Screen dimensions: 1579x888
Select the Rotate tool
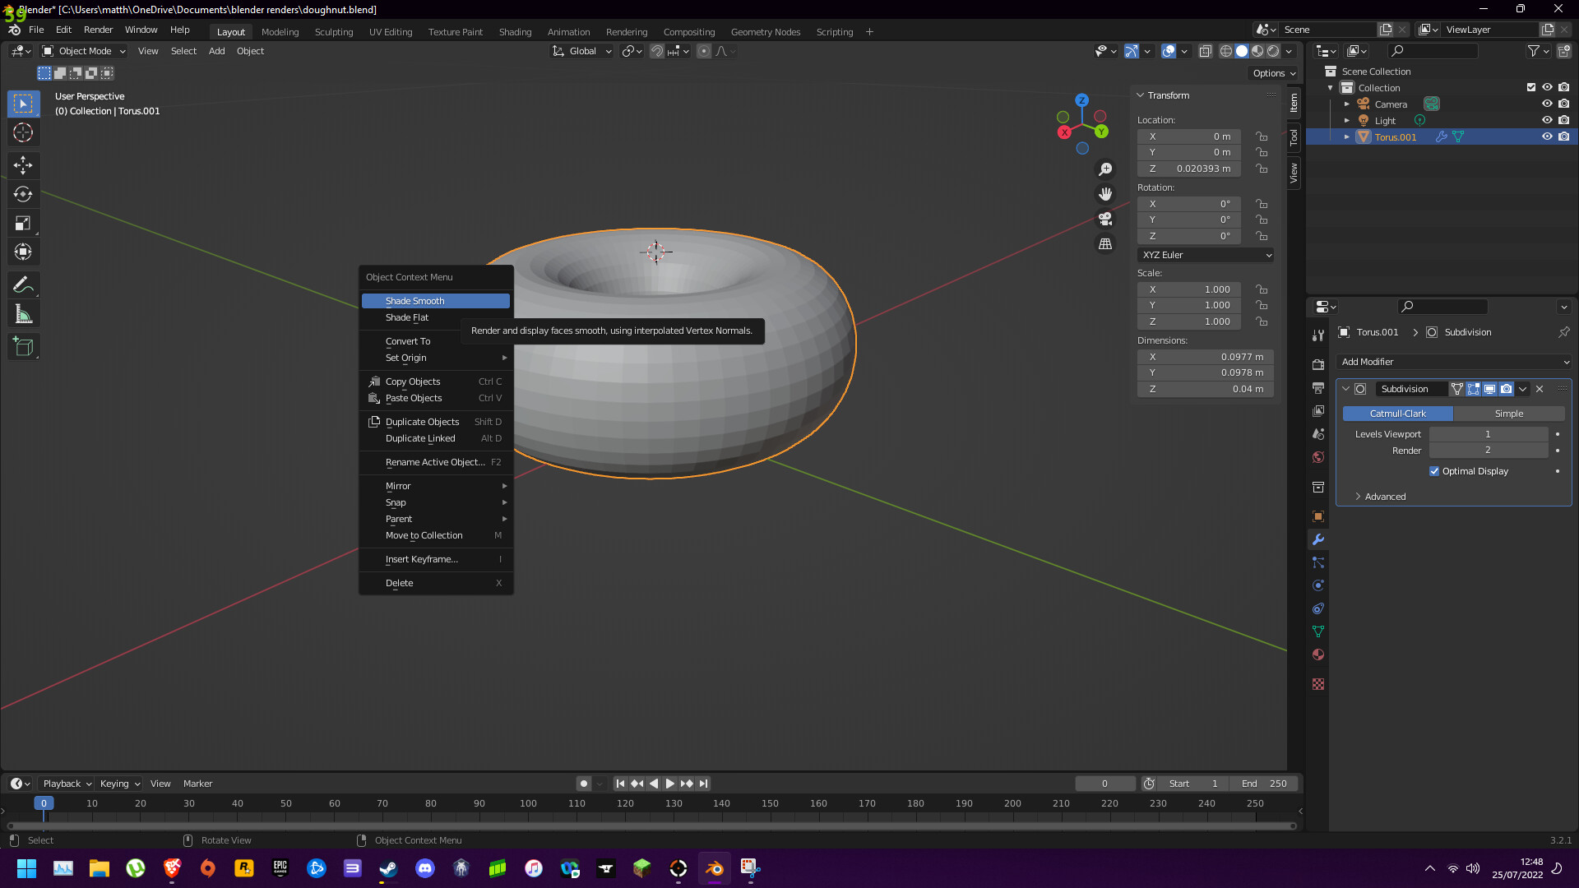click(23, 194)
